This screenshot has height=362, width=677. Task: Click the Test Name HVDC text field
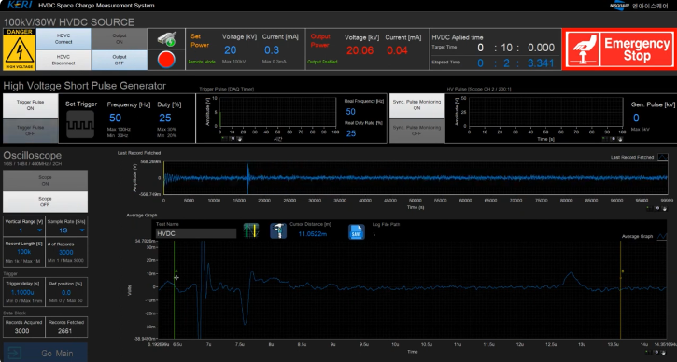click(195, 233)
